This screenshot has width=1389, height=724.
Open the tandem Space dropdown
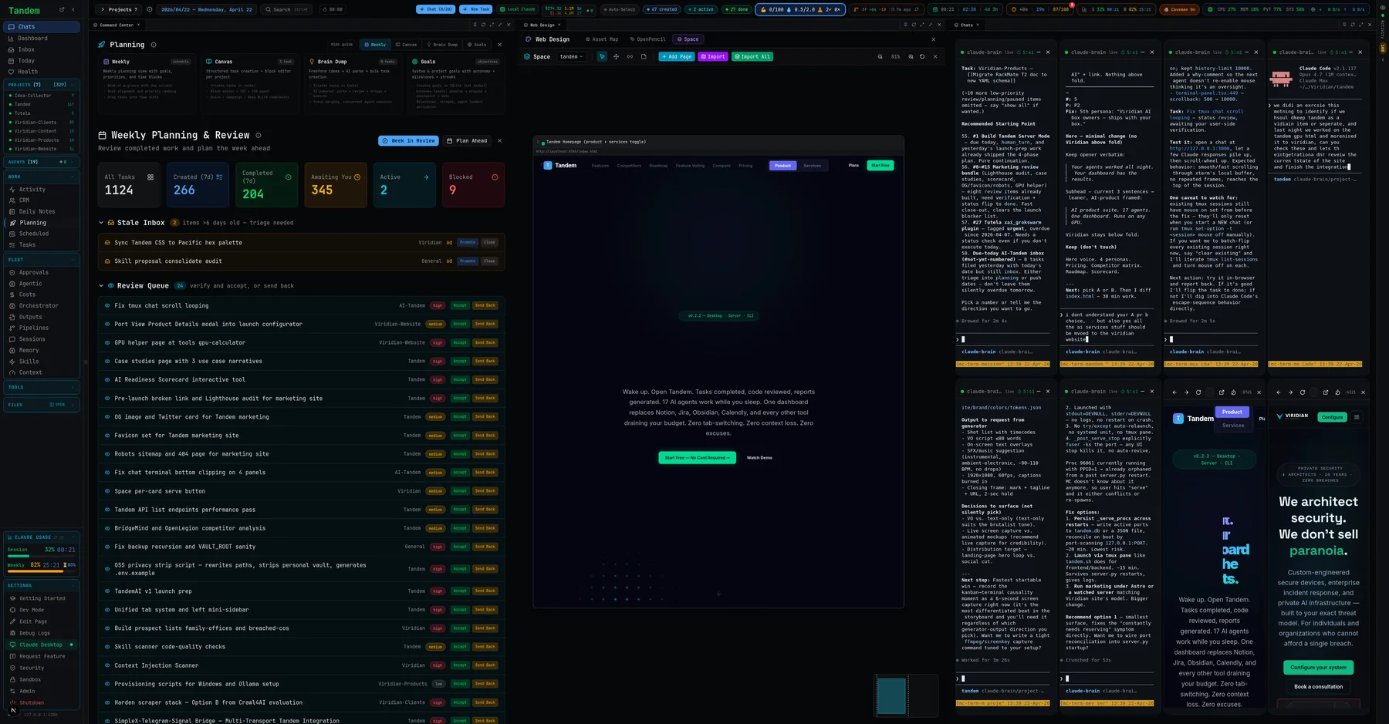tap(571, 56)
